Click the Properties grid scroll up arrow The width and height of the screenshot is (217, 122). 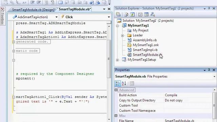point(214,90)
